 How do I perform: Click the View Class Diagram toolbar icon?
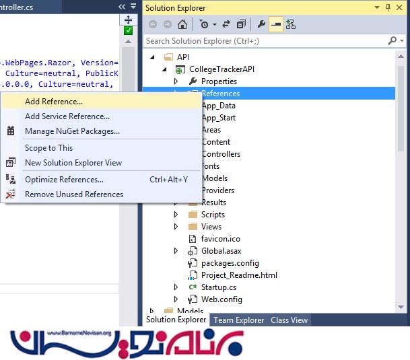coord(290,24)
